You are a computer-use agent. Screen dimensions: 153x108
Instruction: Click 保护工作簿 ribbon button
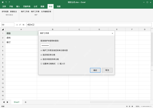(x=35, y=12)
